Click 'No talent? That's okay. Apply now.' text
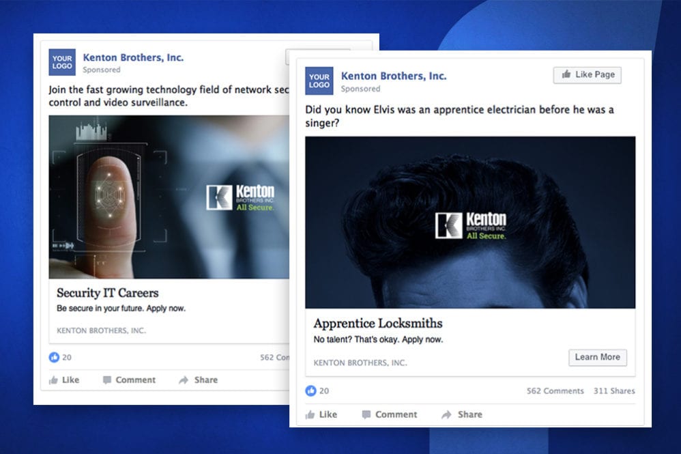681x454 pixels. point(378,339)
